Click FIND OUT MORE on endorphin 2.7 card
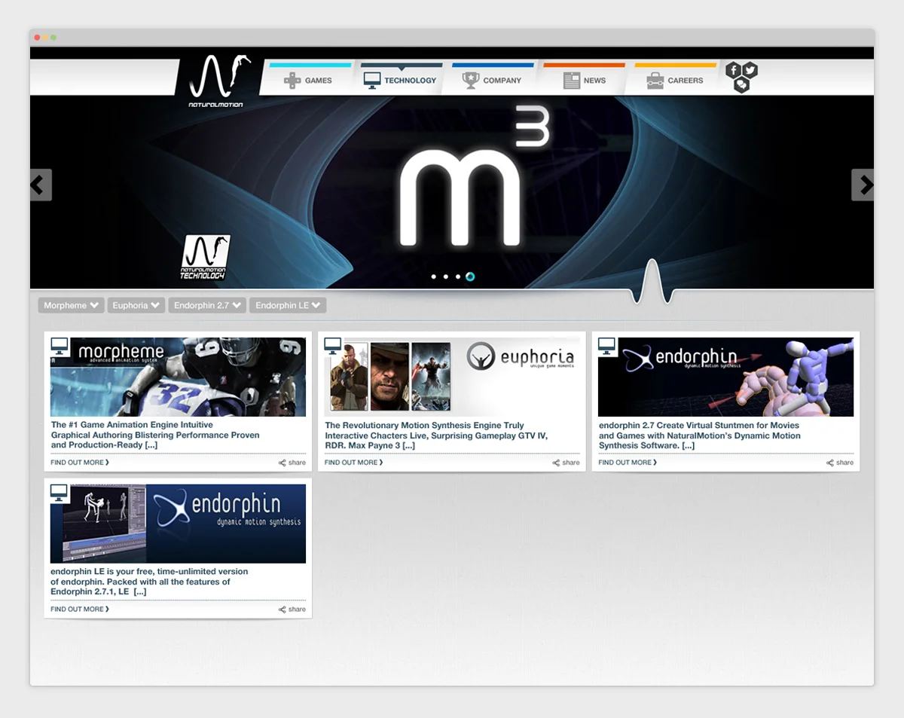The image size is (904, 718). pos(628,463)
